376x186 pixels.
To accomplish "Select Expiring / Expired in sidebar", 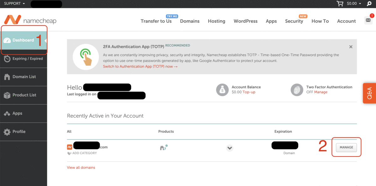I will pyautogui.click(x=23, y=58).
